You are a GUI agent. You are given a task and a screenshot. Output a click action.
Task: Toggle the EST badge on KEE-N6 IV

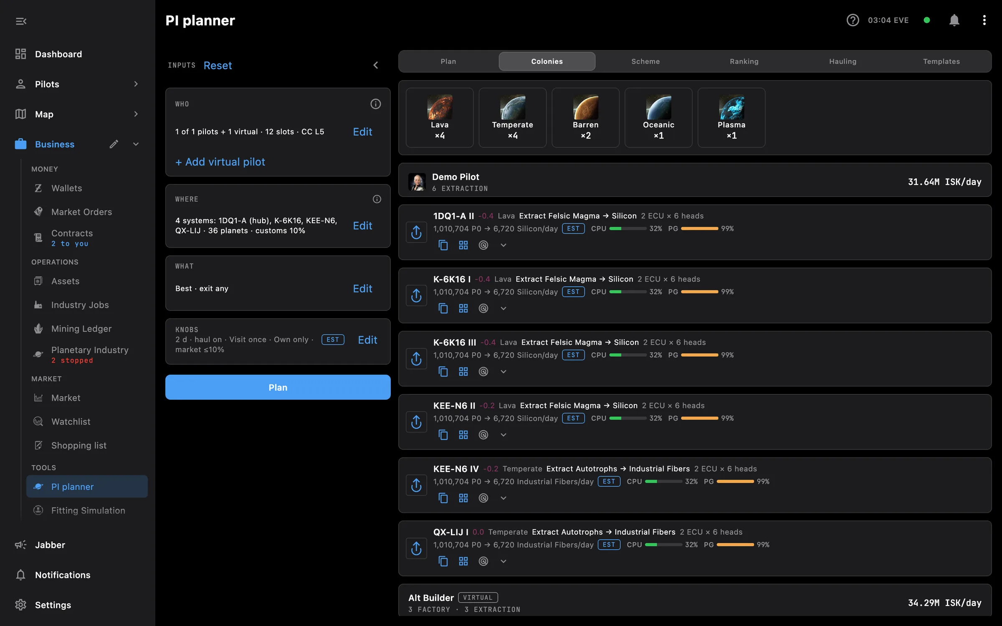coord(609,482)
